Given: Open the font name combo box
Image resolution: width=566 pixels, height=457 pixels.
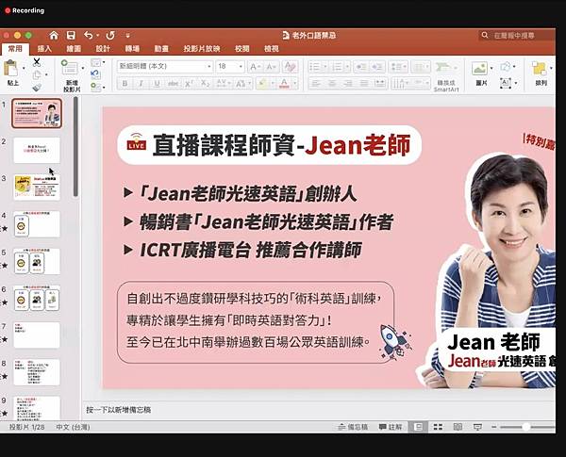Looking at the screenshot, I should point(165,66).
